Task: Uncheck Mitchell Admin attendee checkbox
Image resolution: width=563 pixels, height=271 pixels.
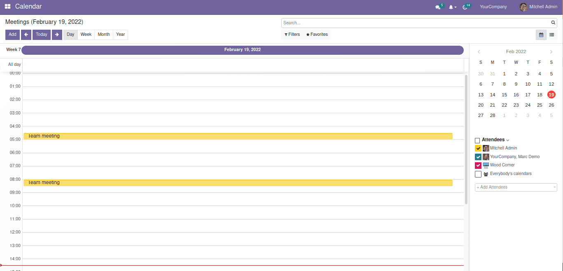Action: (x=478, y=148)
